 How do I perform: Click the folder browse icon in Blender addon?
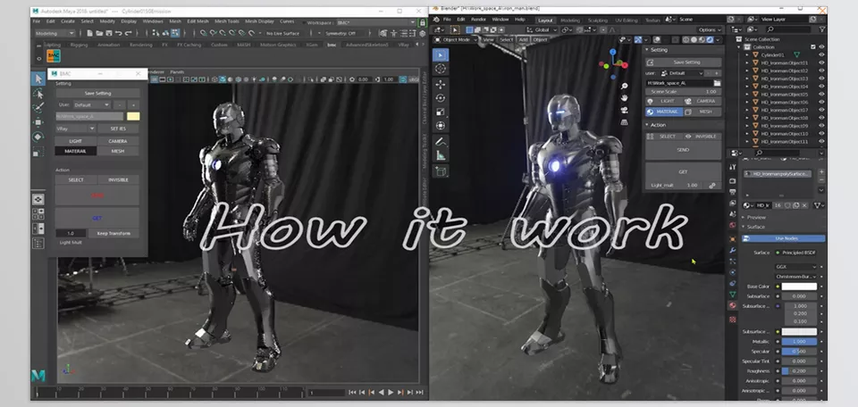point(717,83)
